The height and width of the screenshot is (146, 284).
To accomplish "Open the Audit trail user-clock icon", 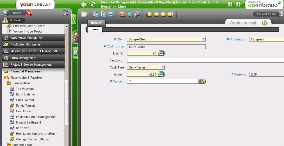I will tap(137, 14).
